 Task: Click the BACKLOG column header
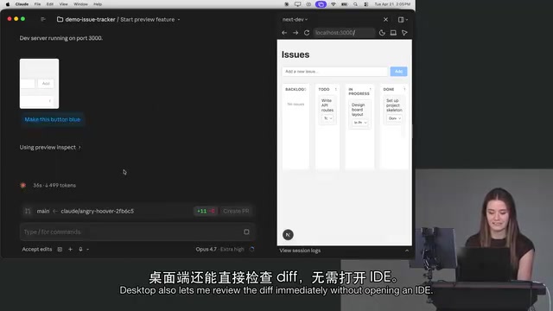coord(296,90)
